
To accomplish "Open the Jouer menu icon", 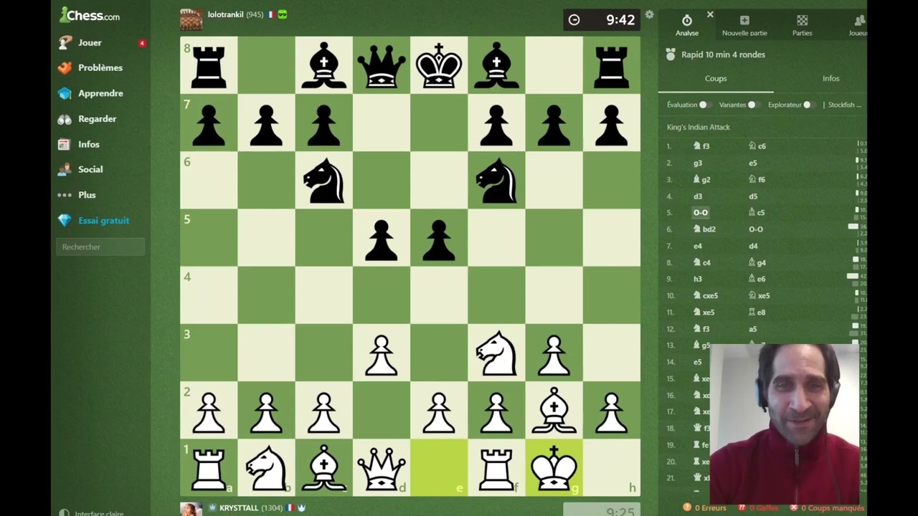I will [65, 42].
